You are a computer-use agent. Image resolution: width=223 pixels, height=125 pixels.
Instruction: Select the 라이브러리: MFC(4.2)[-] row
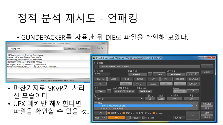pos(143,108)
